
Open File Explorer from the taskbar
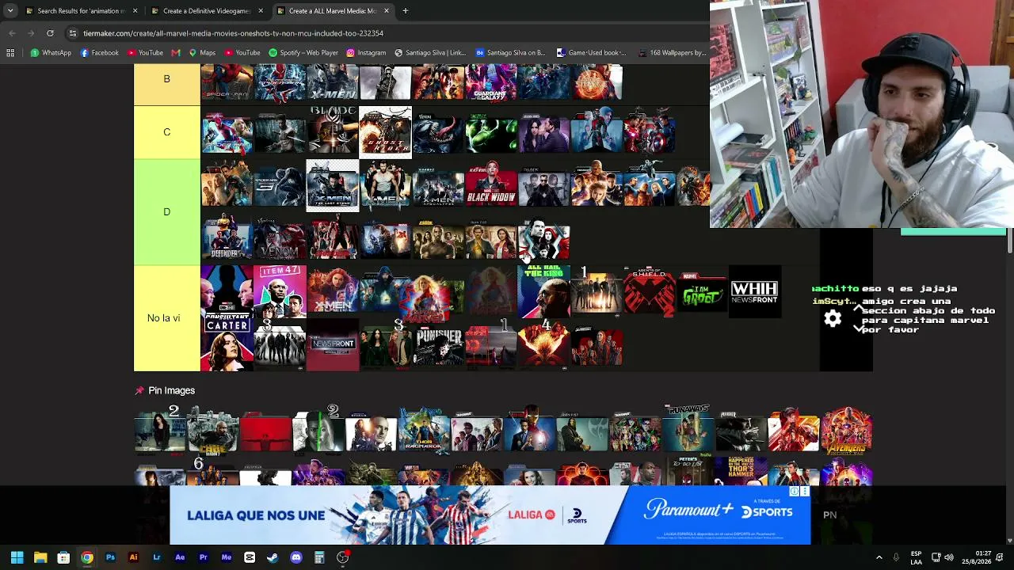[40, 557]
